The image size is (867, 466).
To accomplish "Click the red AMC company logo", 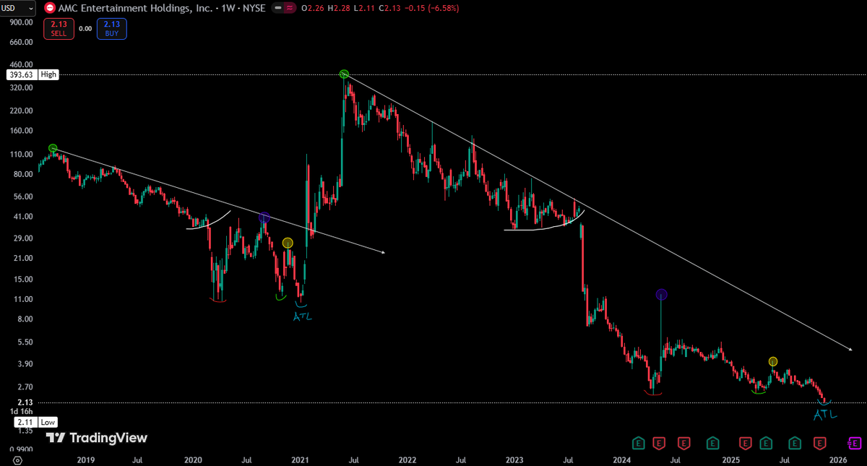I will [x=49, y=9].
